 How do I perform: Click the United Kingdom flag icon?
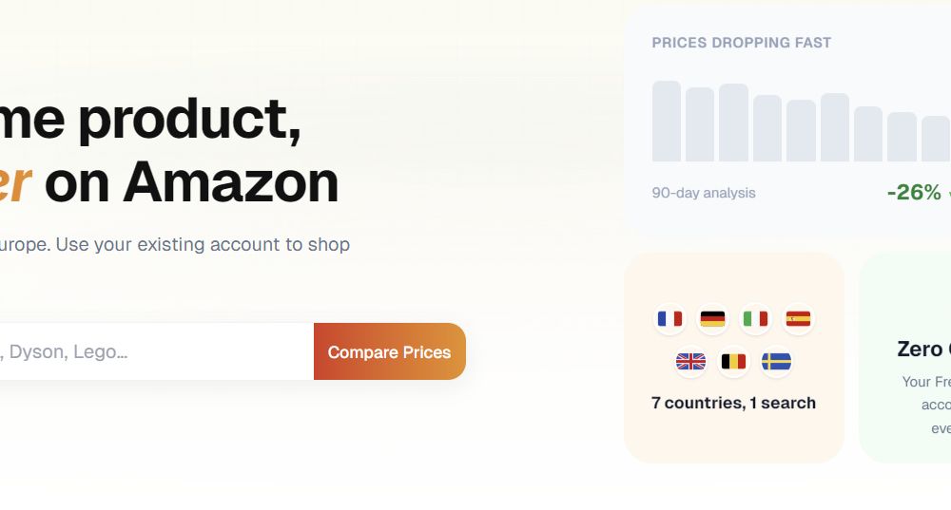pyautogui.click(x=690, y=362)
